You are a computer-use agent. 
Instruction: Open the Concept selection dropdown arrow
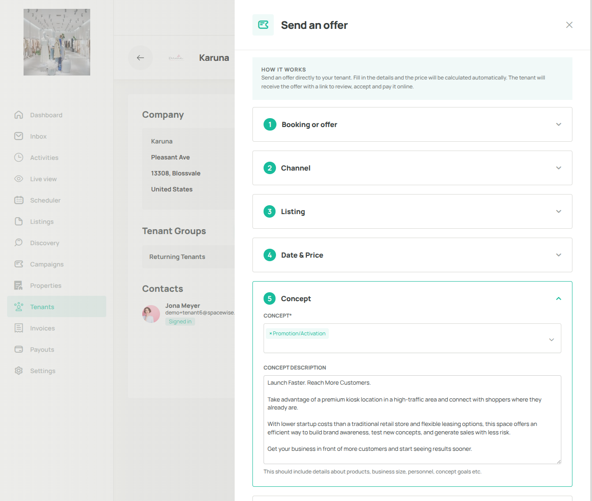pos(552,340)
